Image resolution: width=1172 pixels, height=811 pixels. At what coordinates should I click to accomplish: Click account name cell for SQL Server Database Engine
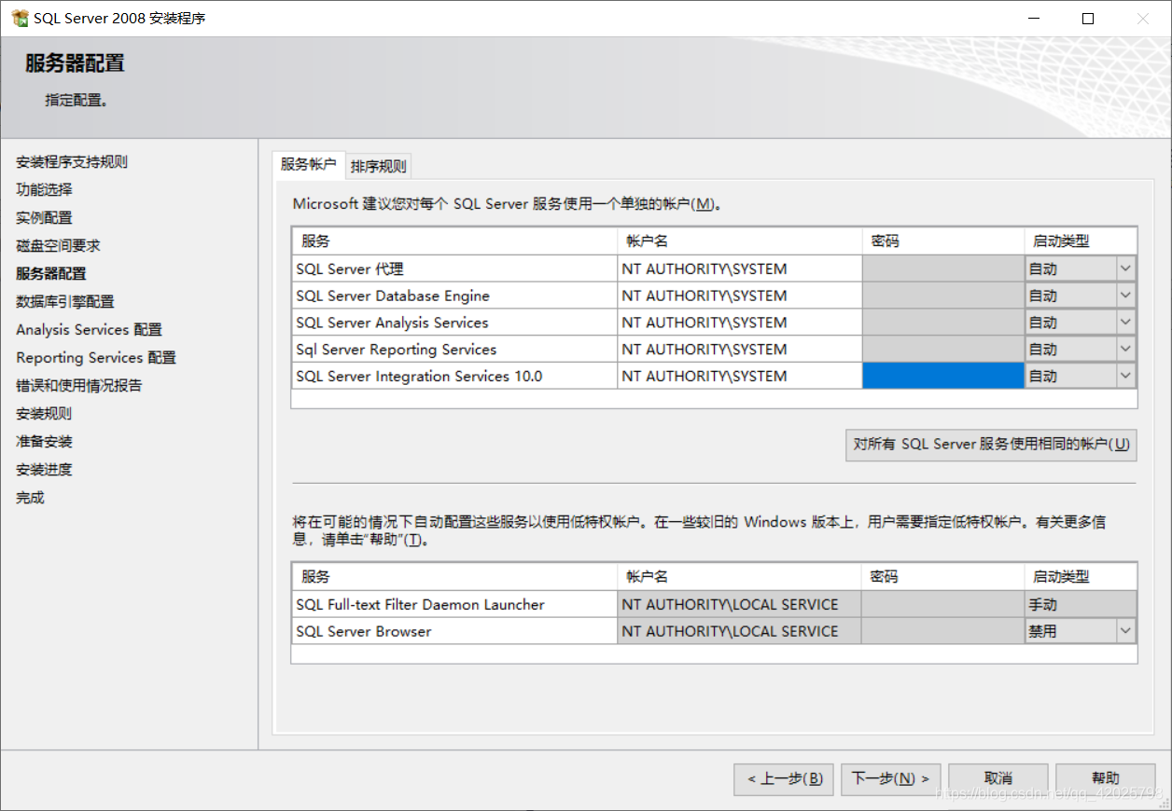740,296
